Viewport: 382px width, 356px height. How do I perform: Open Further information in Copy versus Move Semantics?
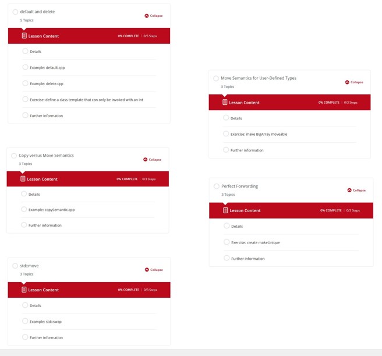coord(45,225)
